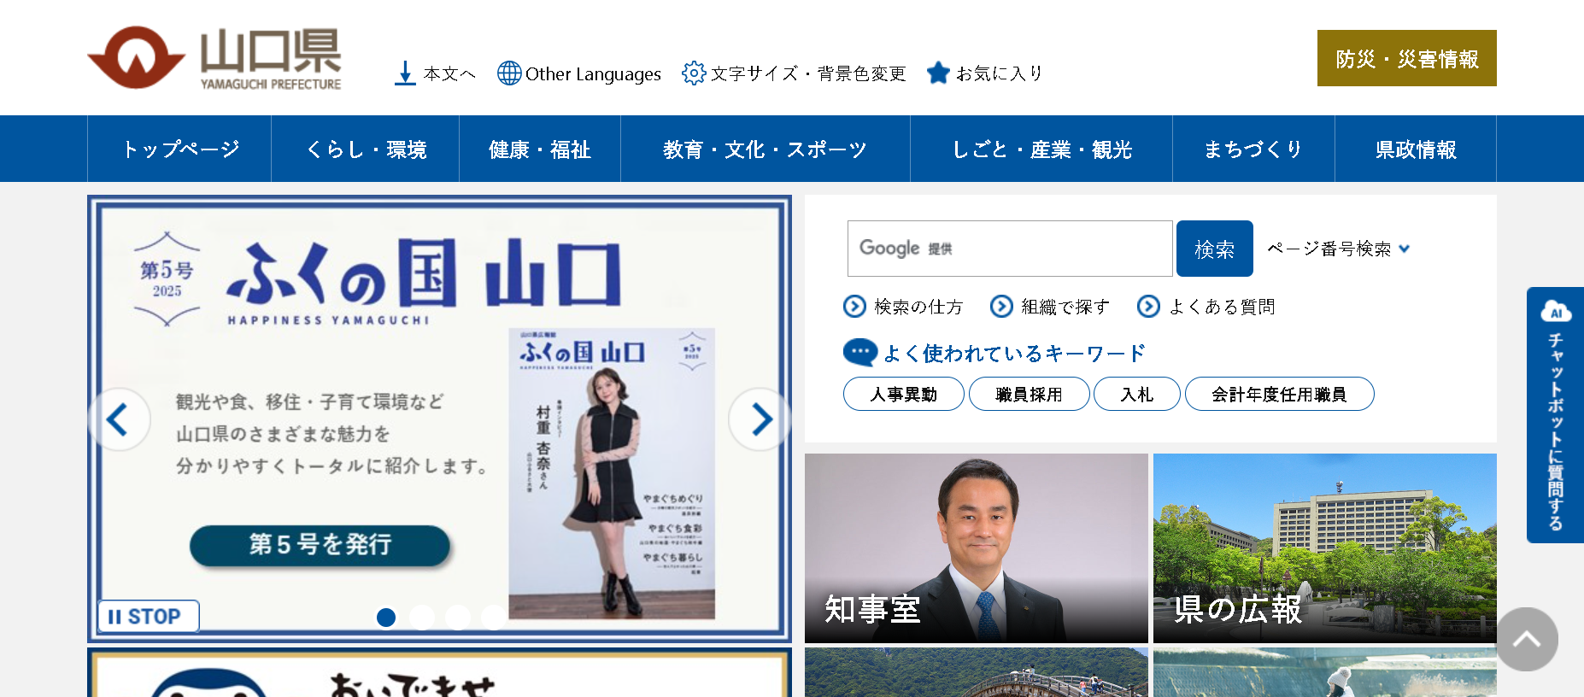Image resolution: width=1584 pixels, height=697 pixels.
Task: Open the 県の広報 thumbnail tile
Action: 1325,548
